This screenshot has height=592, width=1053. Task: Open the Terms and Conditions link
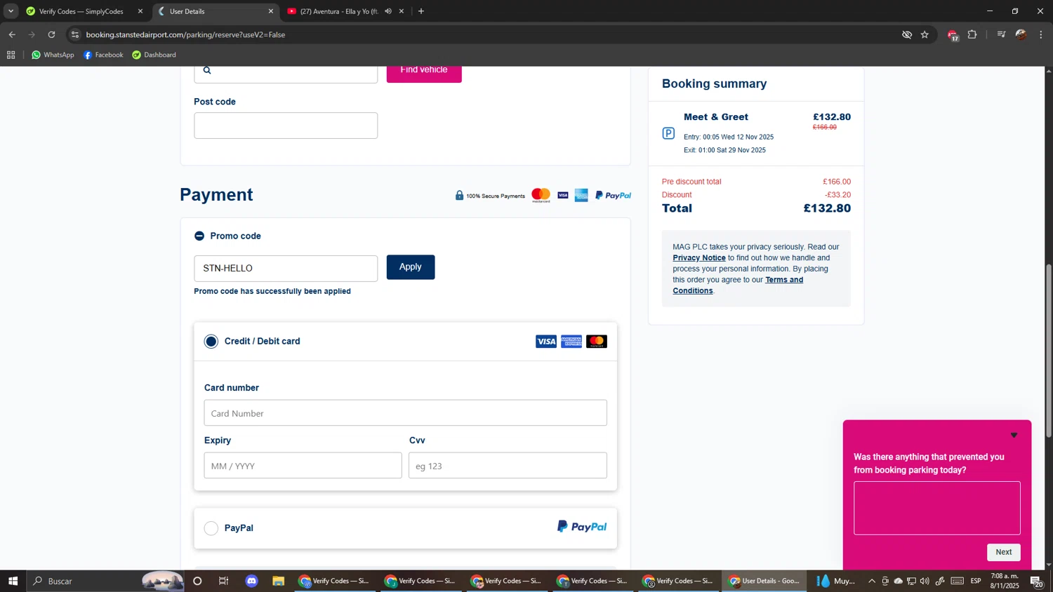(738, 285)
